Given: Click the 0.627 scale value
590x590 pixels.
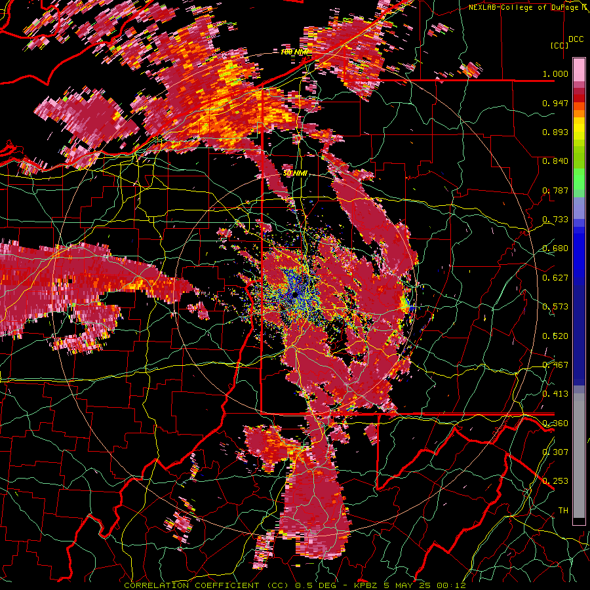Looking at the screenshot, I should point(555,278).
